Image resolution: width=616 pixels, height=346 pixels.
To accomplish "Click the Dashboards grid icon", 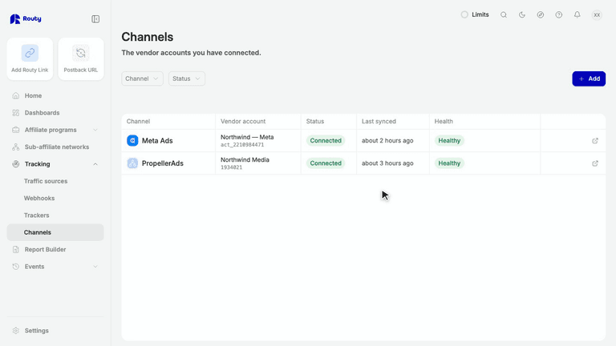I will pos(16,113).
